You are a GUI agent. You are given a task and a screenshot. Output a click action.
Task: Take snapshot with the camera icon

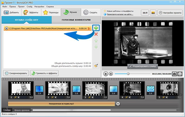point(174,74)
